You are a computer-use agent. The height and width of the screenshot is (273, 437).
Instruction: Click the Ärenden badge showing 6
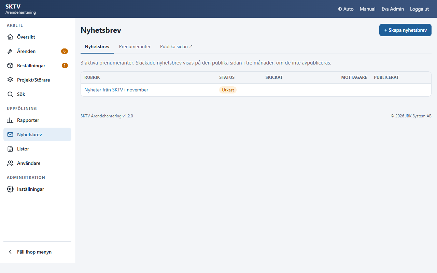(65, 51)
